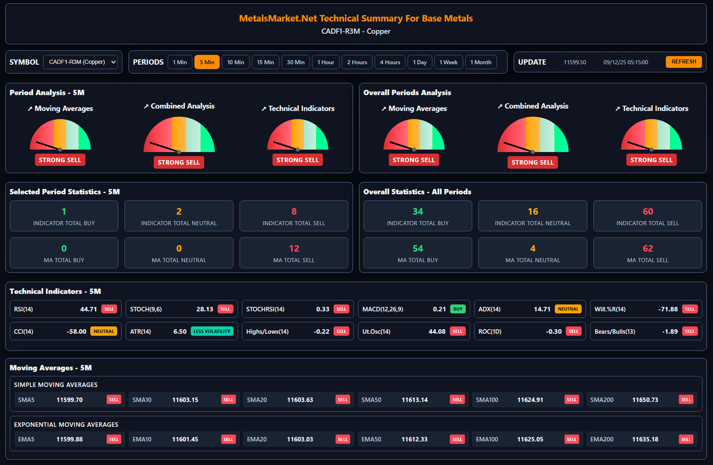
Task: Click the ROC(1D) SELL badge
Action: coord(573,331)
